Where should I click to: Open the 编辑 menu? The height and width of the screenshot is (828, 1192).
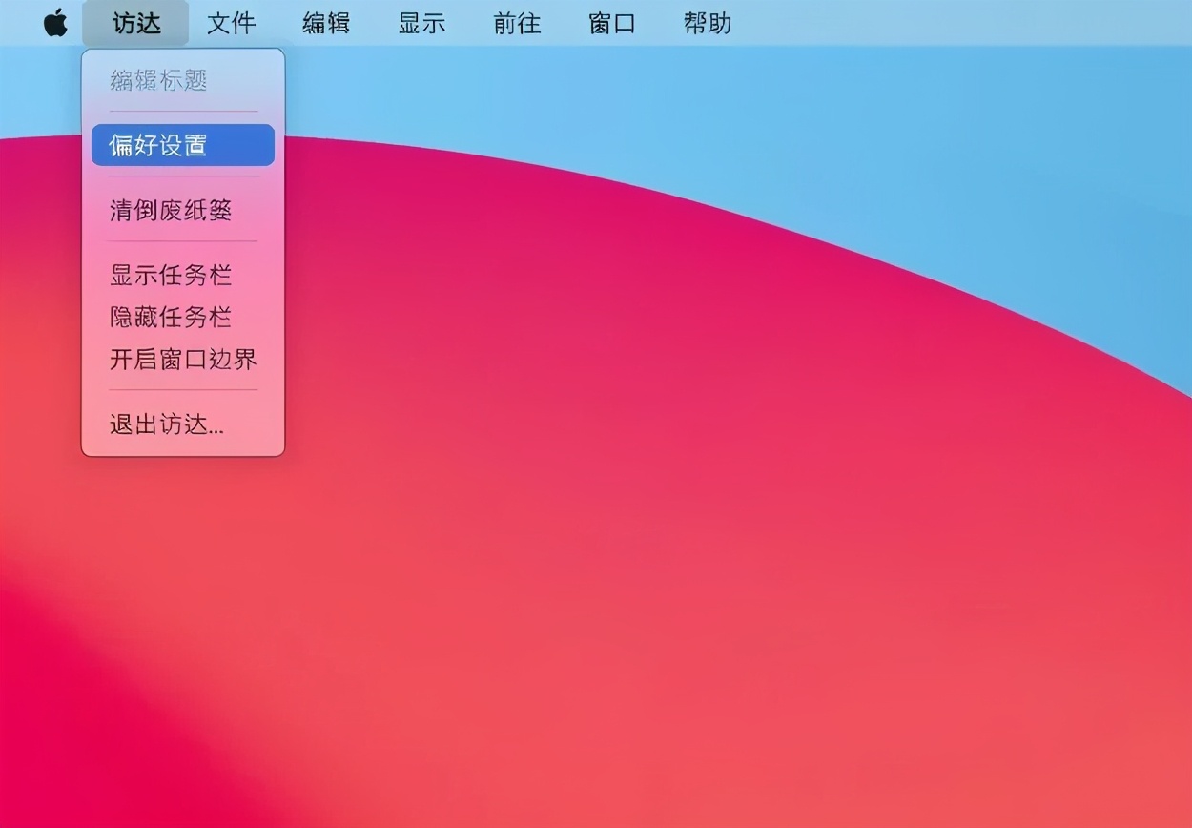coord(326,23)
